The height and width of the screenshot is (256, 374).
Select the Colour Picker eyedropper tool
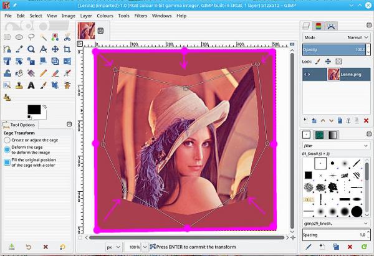[19, 49]
